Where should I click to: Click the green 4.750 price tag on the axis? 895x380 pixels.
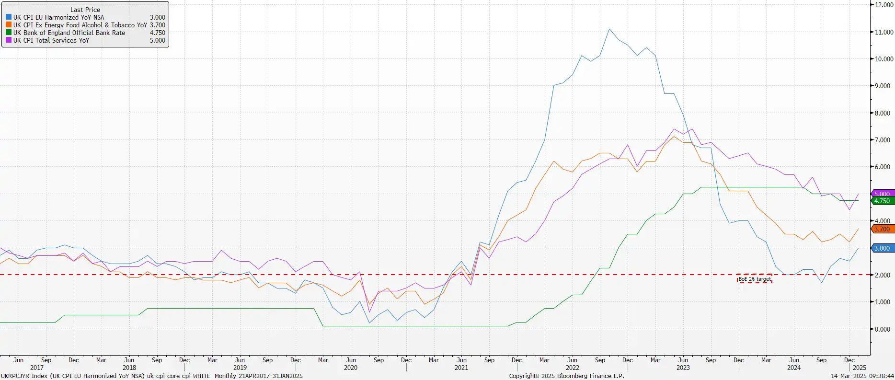tap(883, 201)
